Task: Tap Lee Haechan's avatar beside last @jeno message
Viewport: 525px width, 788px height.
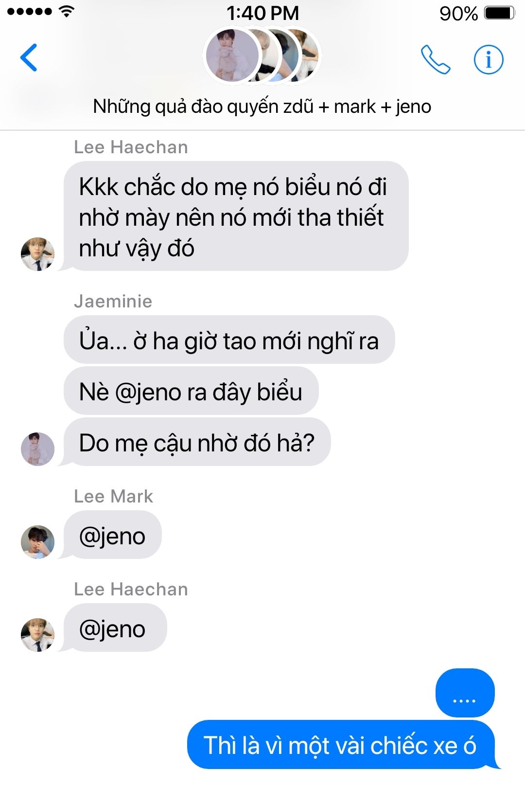Action: 37,635
